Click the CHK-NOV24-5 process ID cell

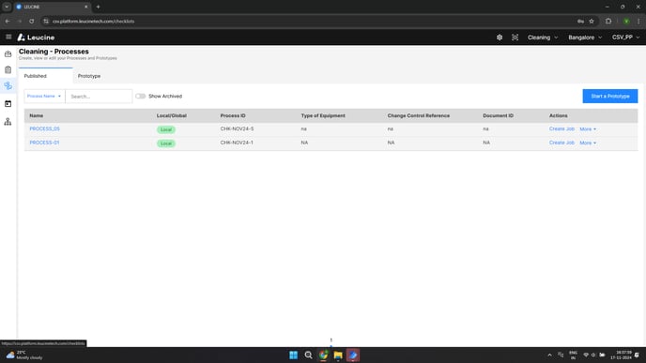coord(237,129)
